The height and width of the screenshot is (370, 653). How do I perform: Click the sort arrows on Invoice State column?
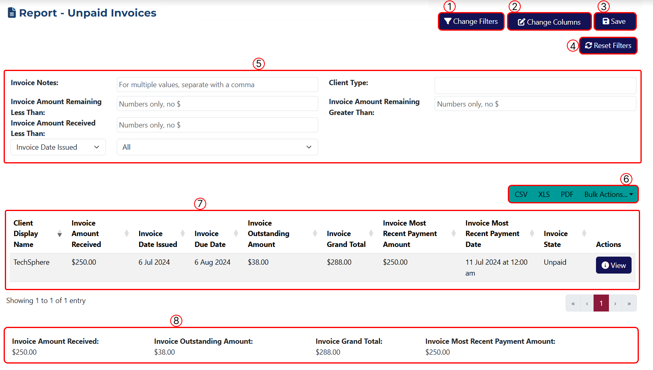tap(584, 233)
